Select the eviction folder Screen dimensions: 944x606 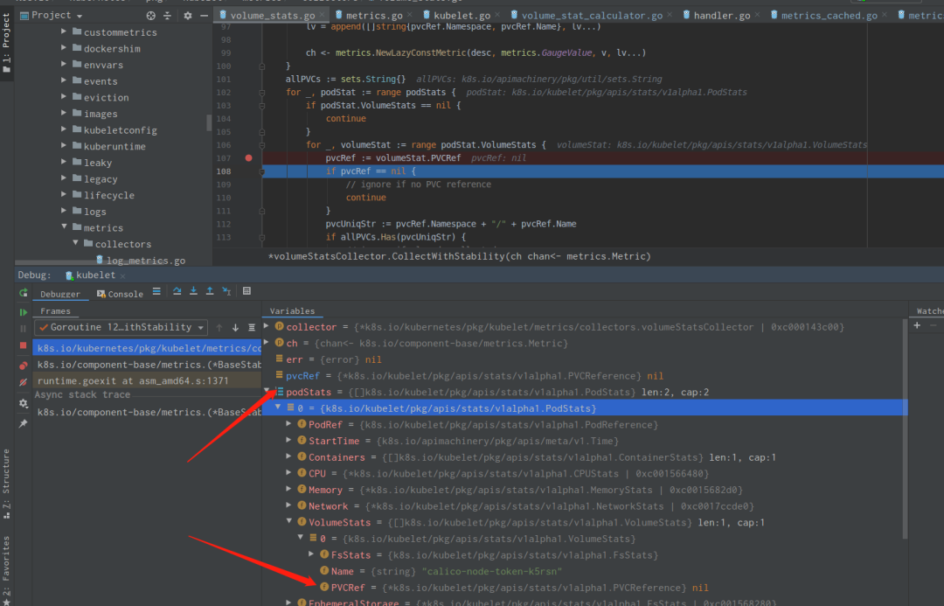tap(101, 97)
